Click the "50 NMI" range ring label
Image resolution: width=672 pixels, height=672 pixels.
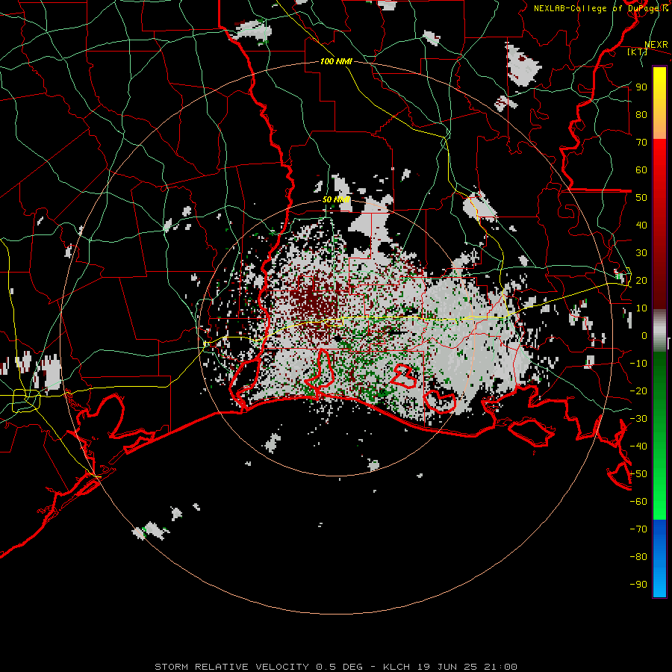336,199
